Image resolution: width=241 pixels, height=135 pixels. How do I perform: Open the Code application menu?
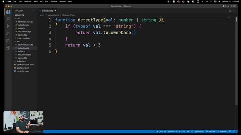coord(9,1)
